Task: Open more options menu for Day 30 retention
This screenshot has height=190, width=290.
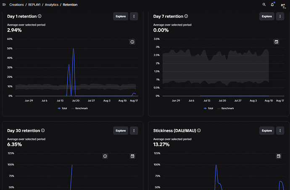Action: [x=134, y=131]
